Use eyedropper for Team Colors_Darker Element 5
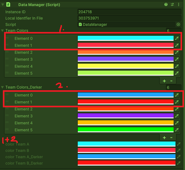 177,130
